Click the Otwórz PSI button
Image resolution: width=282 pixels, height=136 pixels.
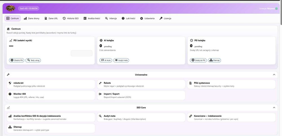tap(17, 60)
